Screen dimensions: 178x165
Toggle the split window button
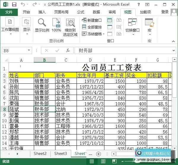click(110, 20)
